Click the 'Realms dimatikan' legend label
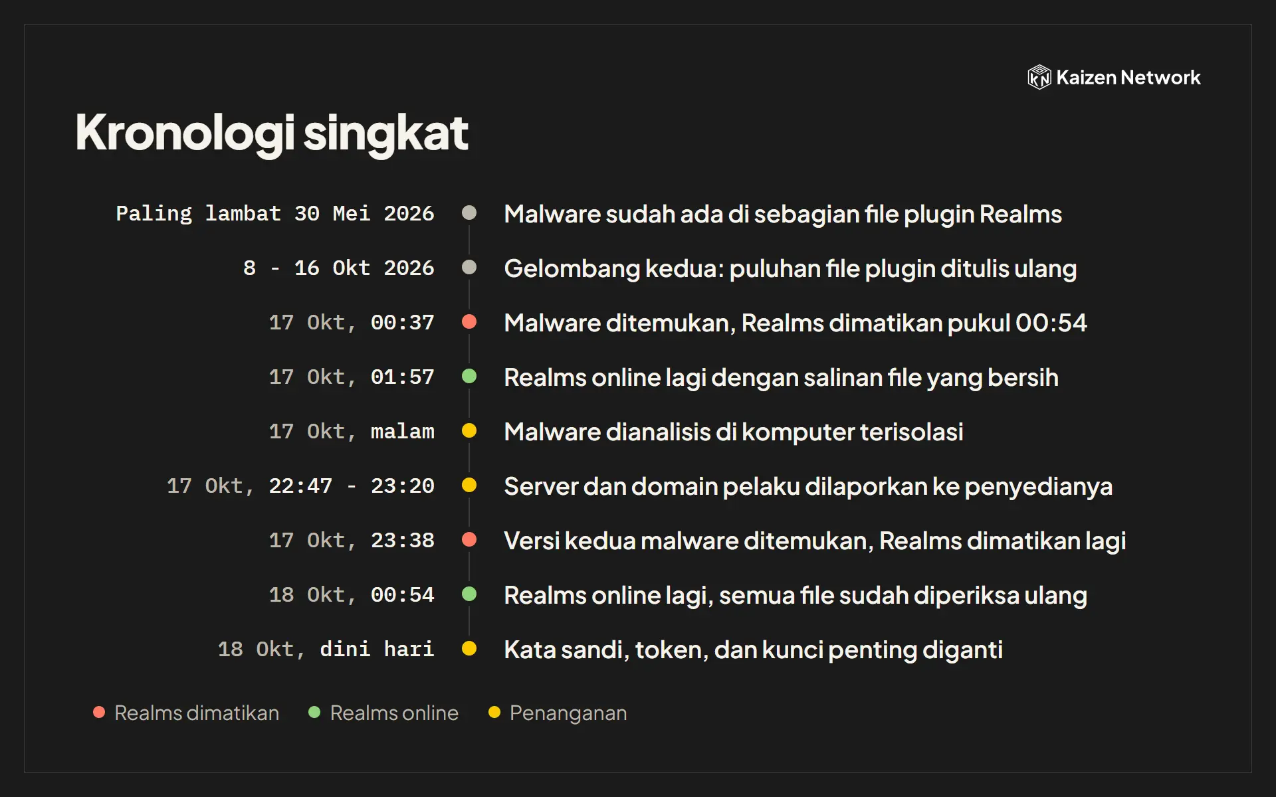This screenshot has width=1276, height=797. point(197,713)
